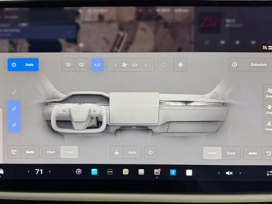The height and width of the screenshot is (204, 272).
Task: Decrease volume with left chevron
Action: click(219, 173)
